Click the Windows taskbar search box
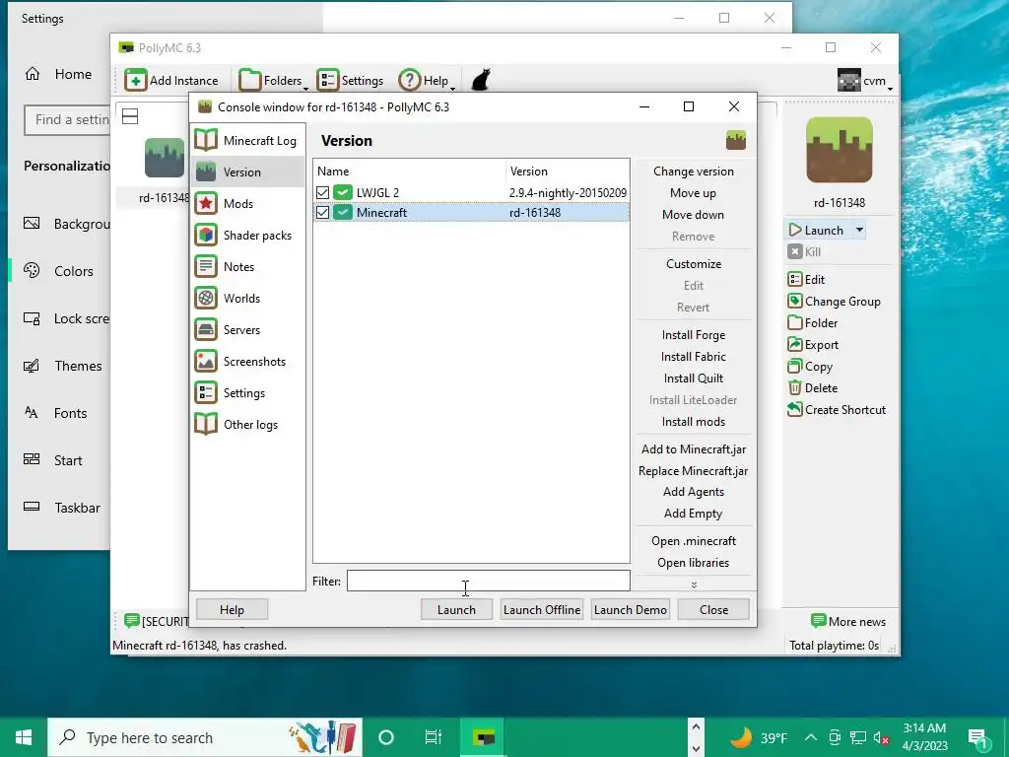 pyautogui.click(x=205, y=737)
